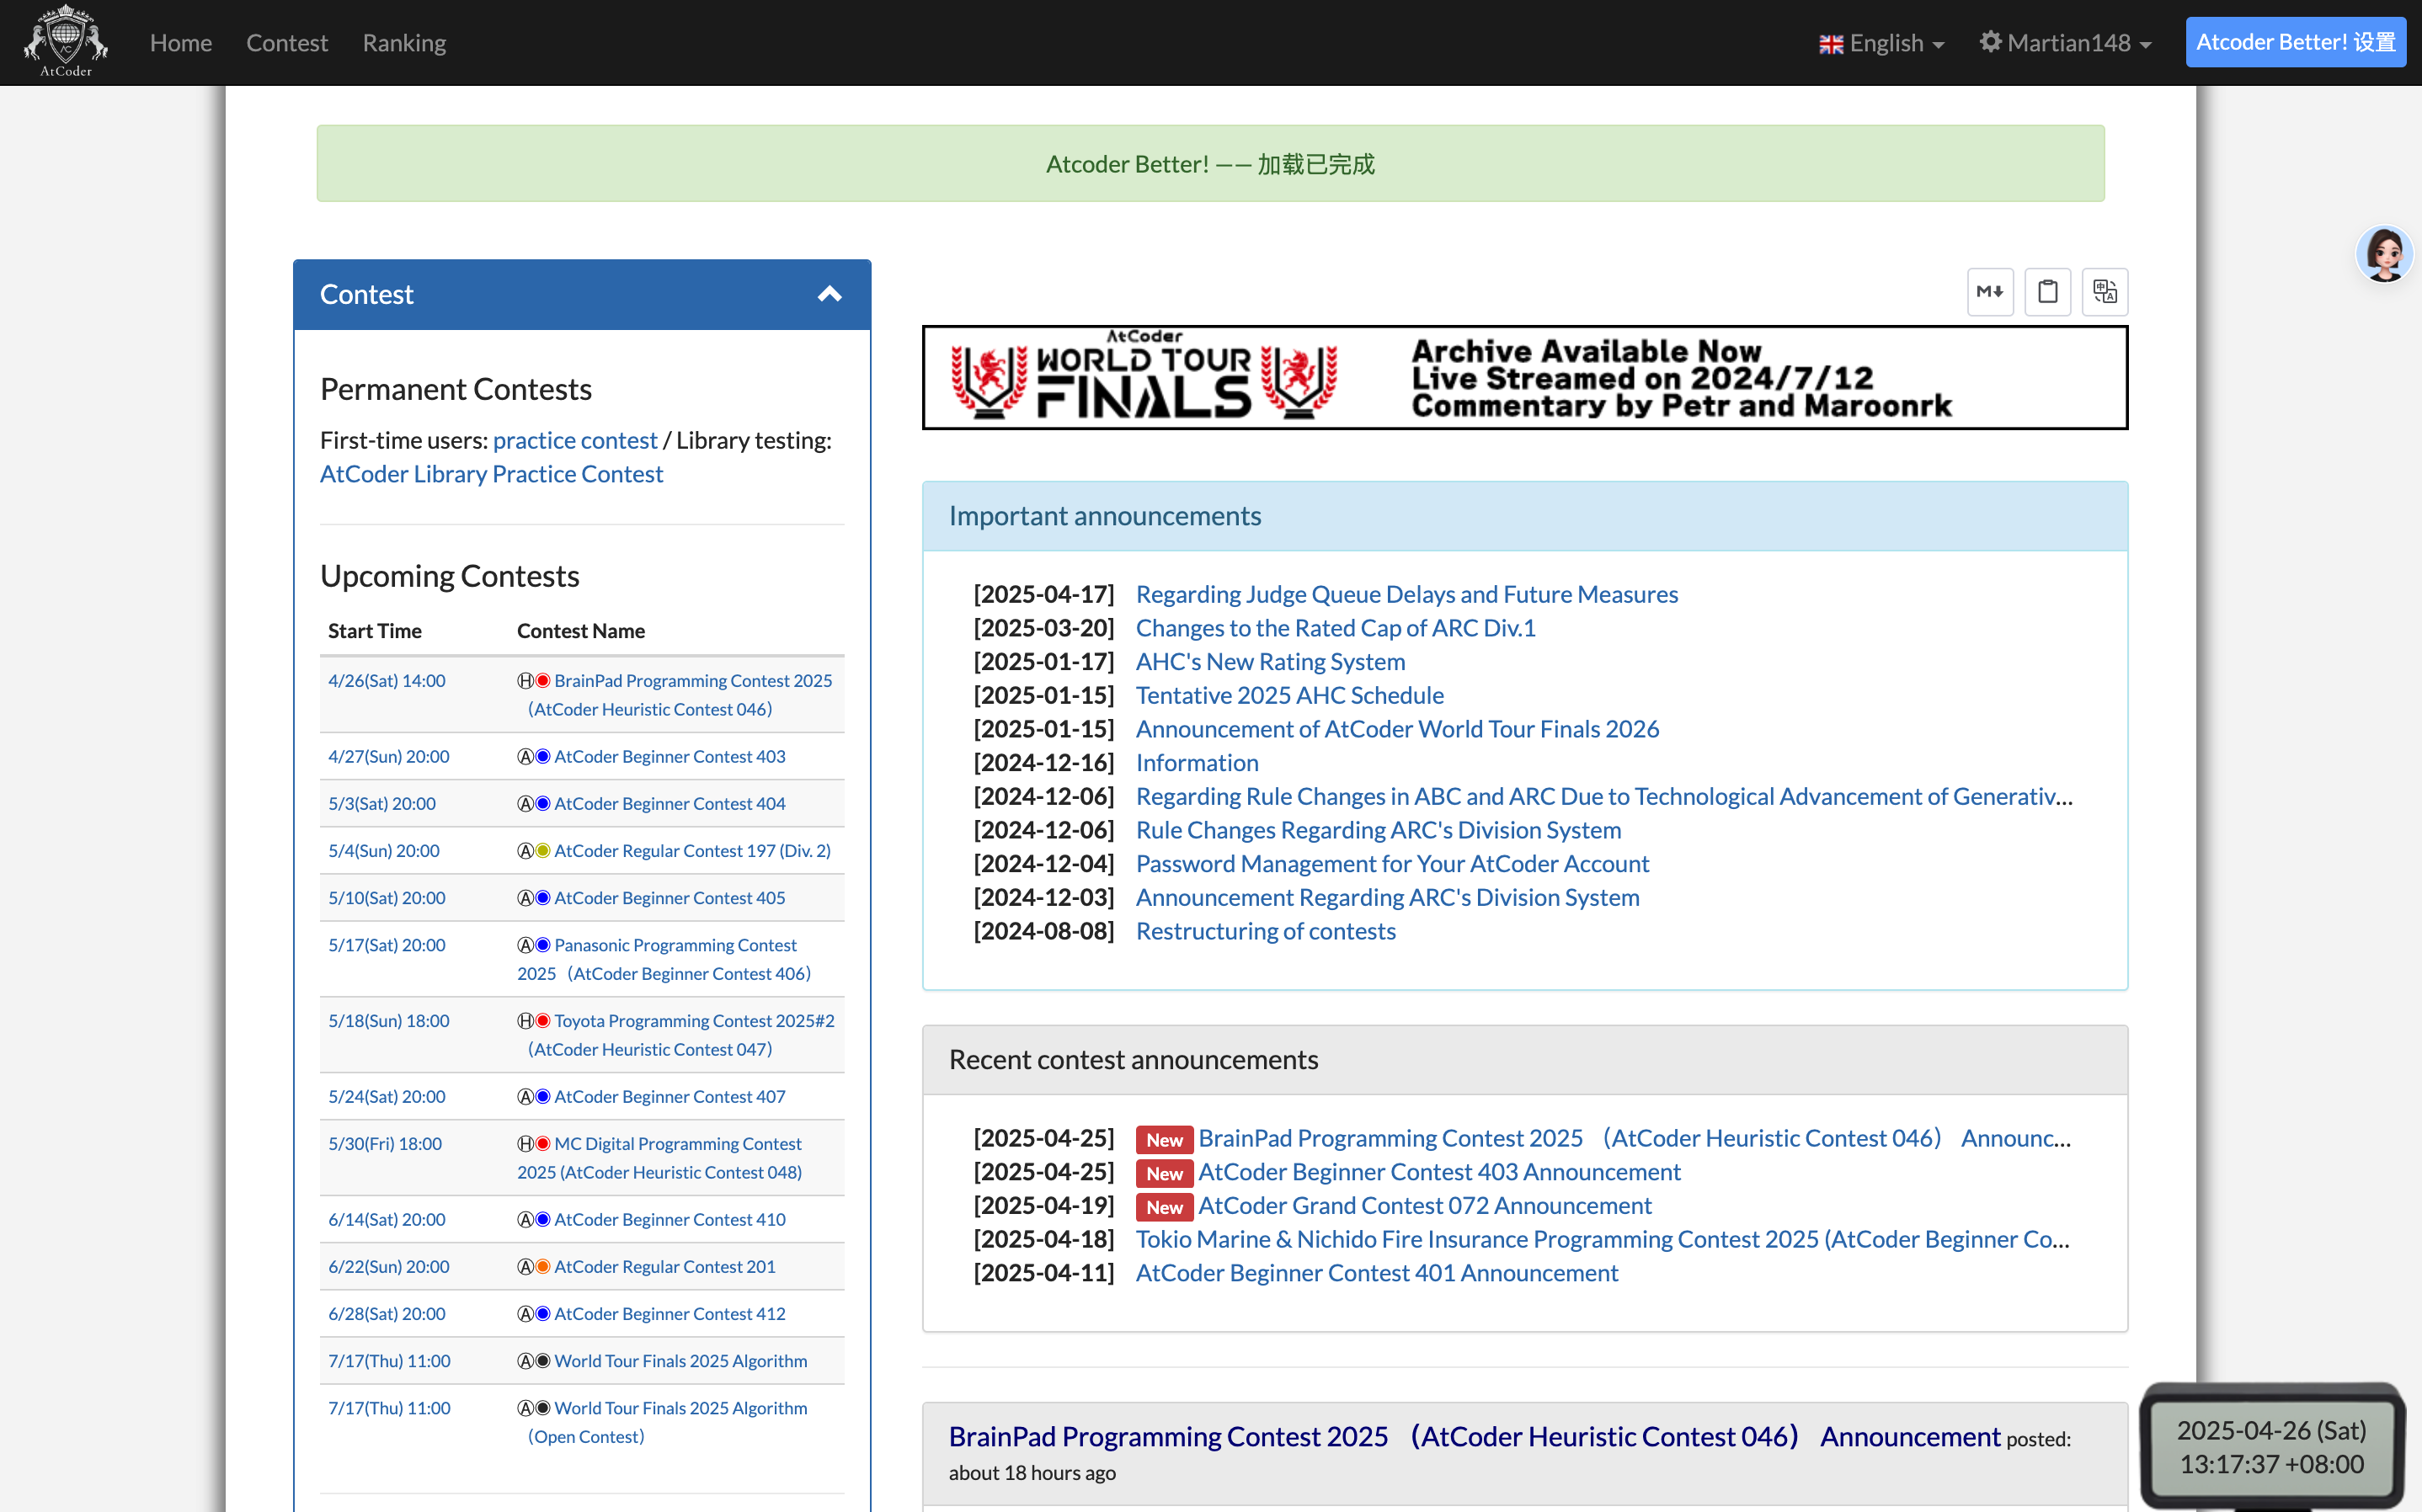Open Panasonic Programming Contest 2025 link

(664, 959)
